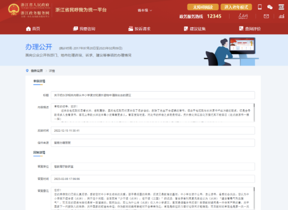This screenshot has height=210, width=288.
Task: Open the envelope mail icon in top bar
Action: (266, 16)
